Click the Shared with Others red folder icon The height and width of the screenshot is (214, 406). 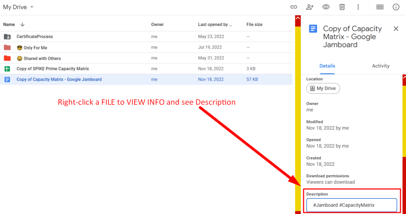coord(7,58)
